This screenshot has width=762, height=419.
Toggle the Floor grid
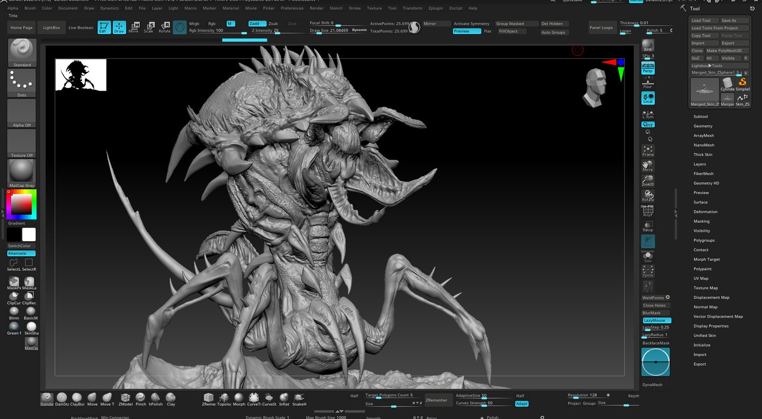(x=648, y=83)
